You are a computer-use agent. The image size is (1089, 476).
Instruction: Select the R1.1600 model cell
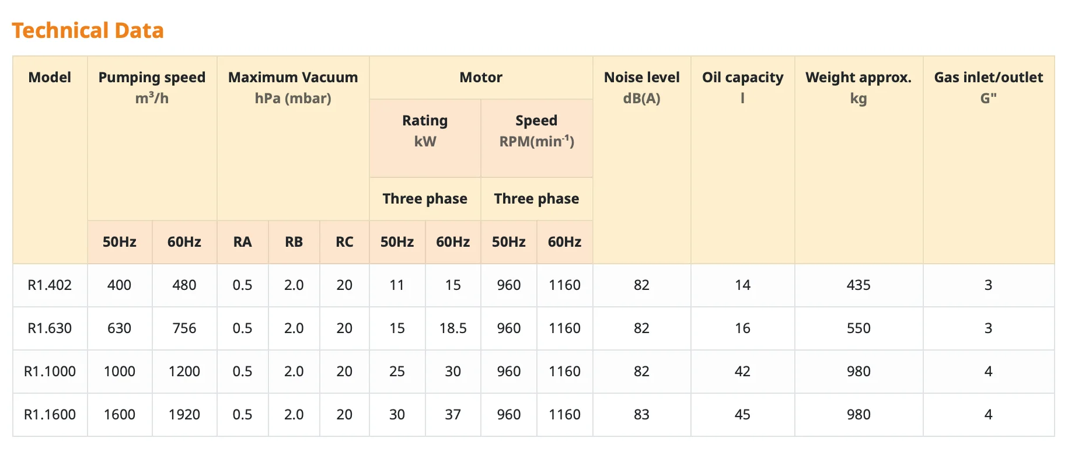click(x=50, y=415)
